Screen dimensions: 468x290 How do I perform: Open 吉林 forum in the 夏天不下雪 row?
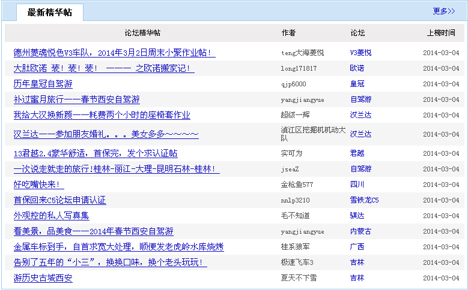click(x=357, y=278)
